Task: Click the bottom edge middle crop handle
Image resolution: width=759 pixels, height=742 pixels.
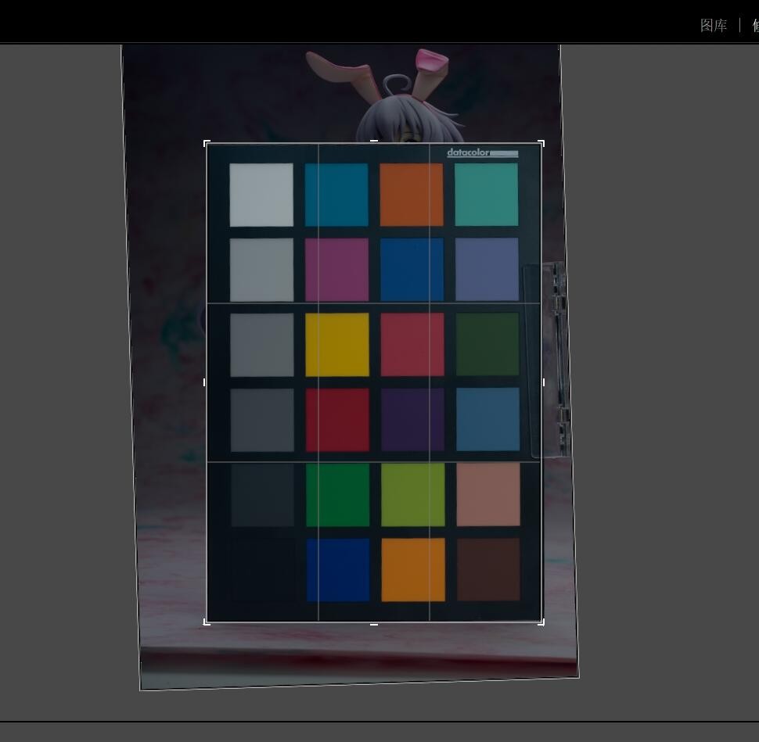Action: (374, 623)
